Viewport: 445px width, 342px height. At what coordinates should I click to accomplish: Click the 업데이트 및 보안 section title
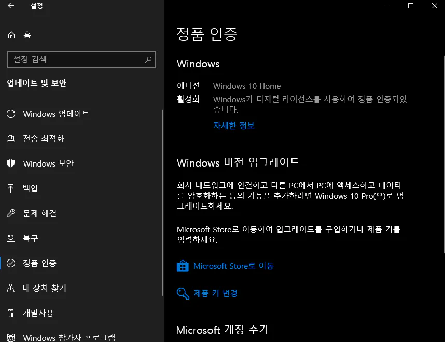point(36,83)
